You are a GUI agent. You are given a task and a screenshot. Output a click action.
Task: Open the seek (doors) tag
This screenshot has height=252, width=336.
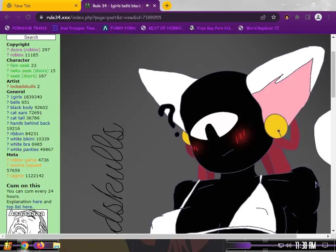(24, 76)
